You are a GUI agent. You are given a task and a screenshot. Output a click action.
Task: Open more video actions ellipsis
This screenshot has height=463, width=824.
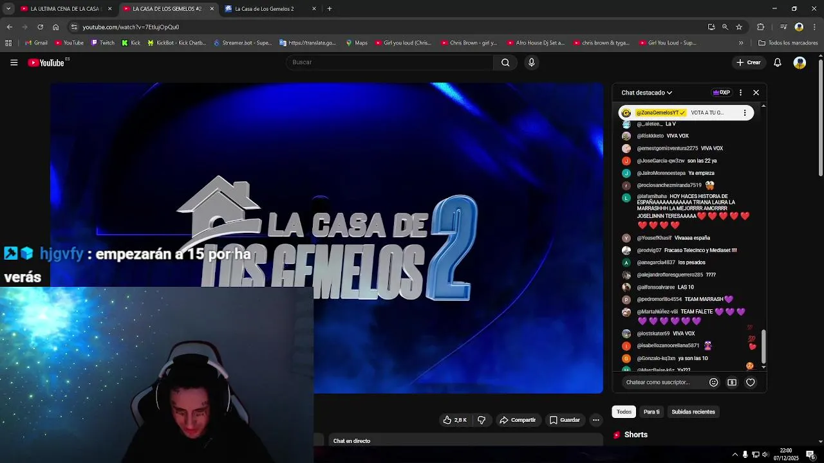596,420
